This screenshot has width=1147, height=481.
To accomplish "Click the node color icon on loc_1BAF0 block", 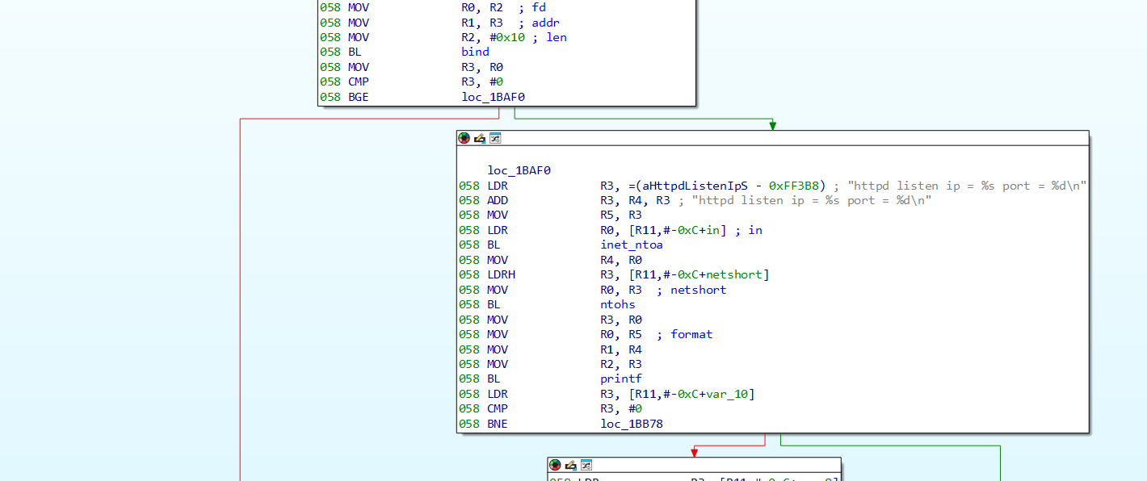I will (464, 138).
